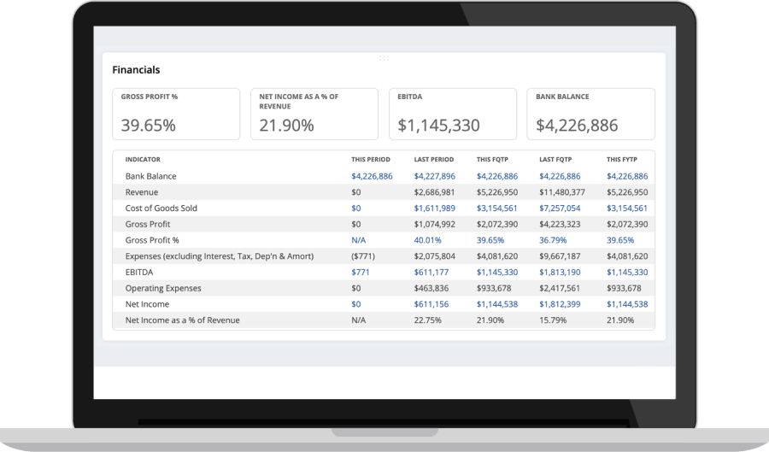Open EBITDA Last Period $611,177 link
769x452 pixels.
click(x=431, y=272)
